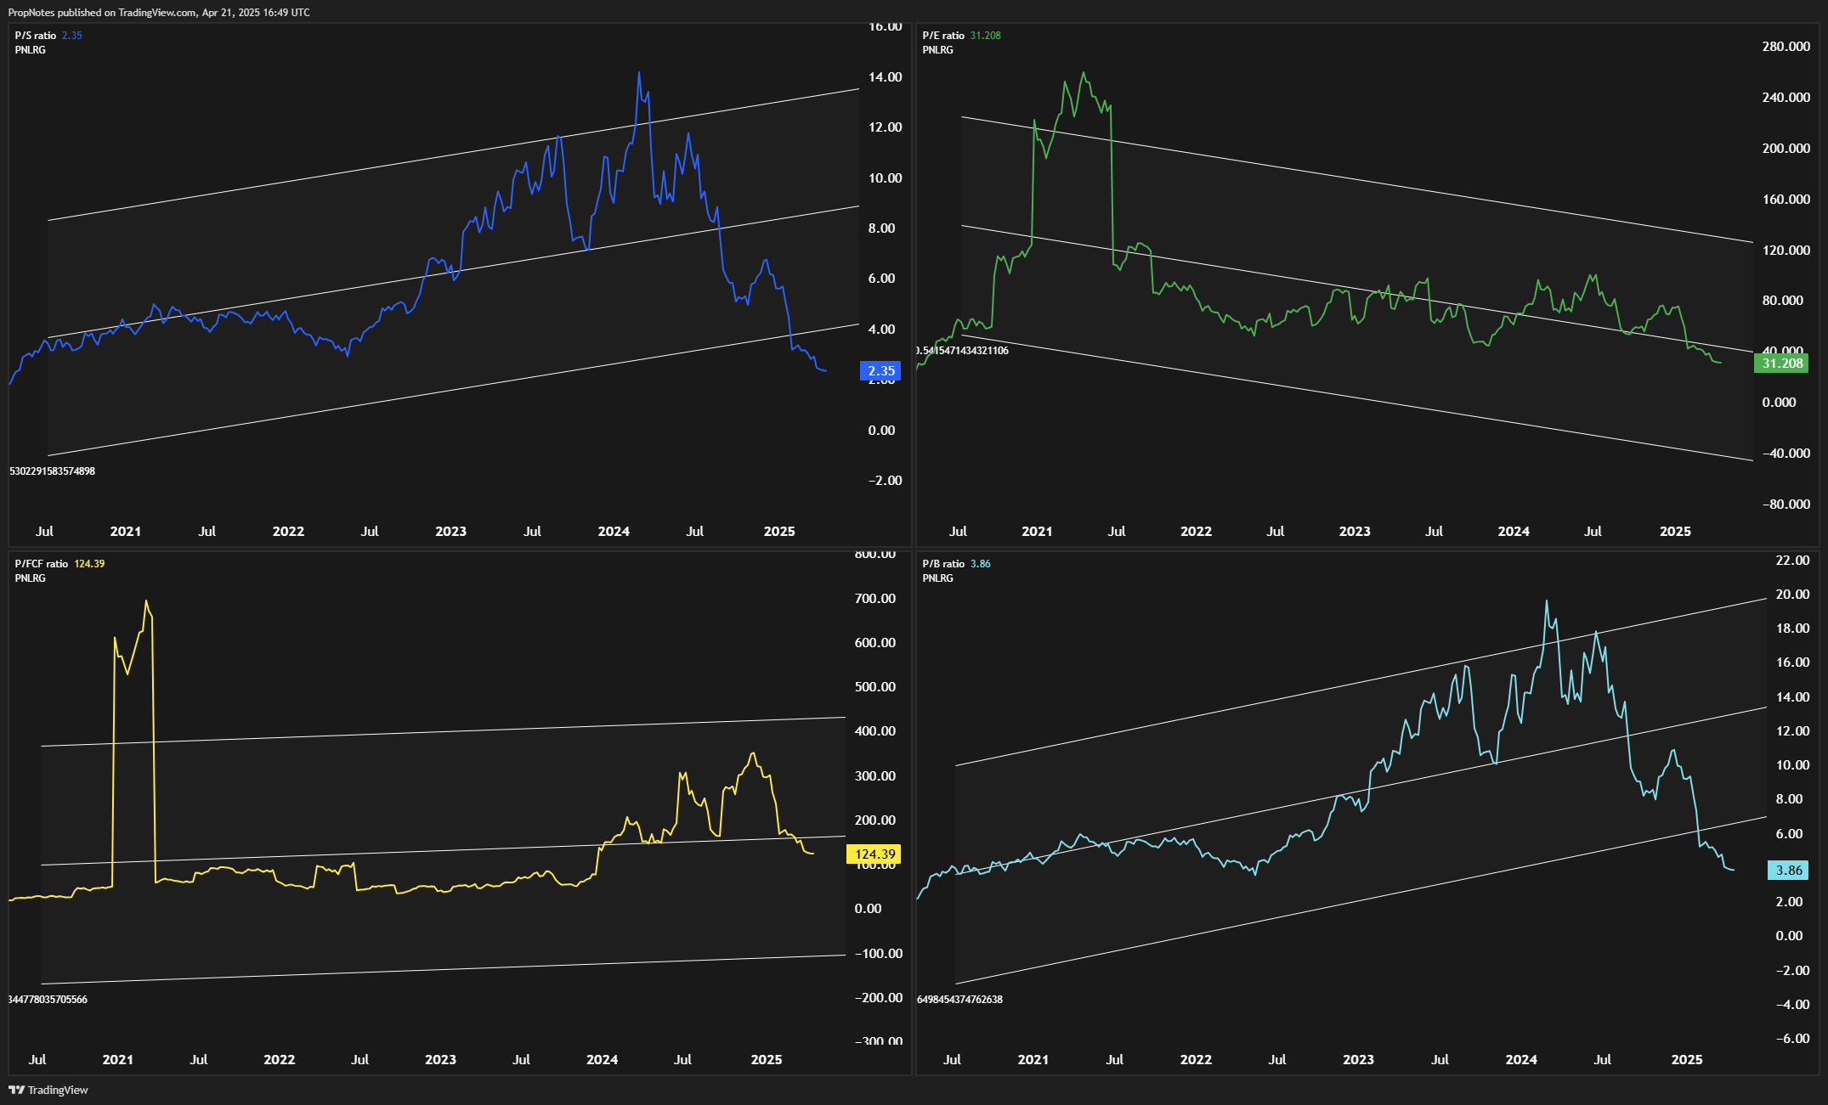The image size is (1828, 1105).
Task: Select the P/B ratio chart title
Action: point(943,564)
